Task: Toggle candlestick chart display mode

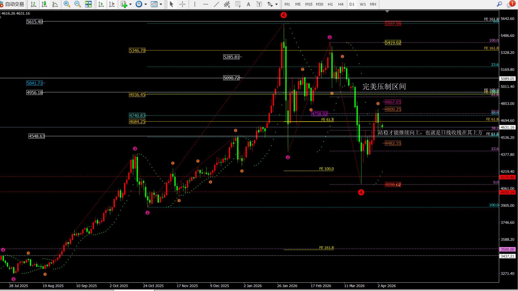Action: point(44,4)
